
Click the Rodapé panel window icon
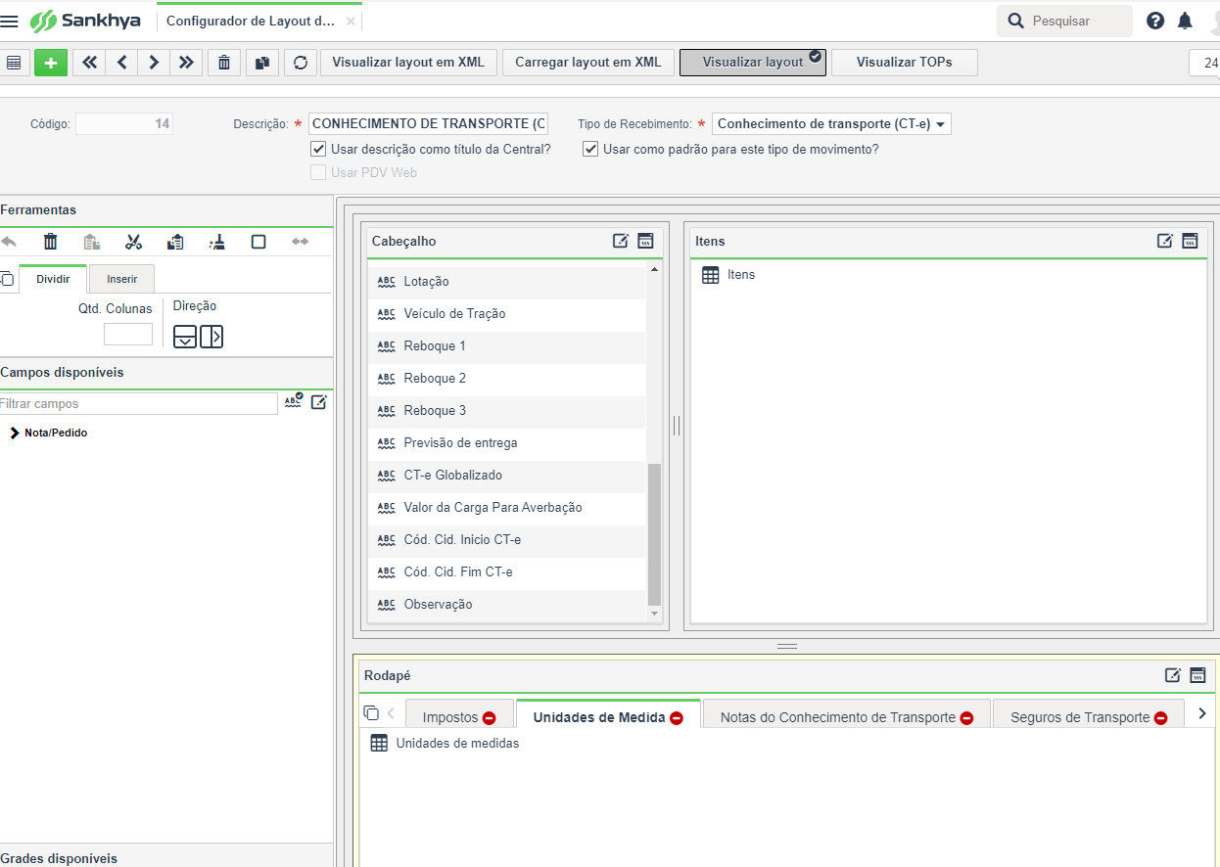pyautogui.click(x=1197, y=675)
